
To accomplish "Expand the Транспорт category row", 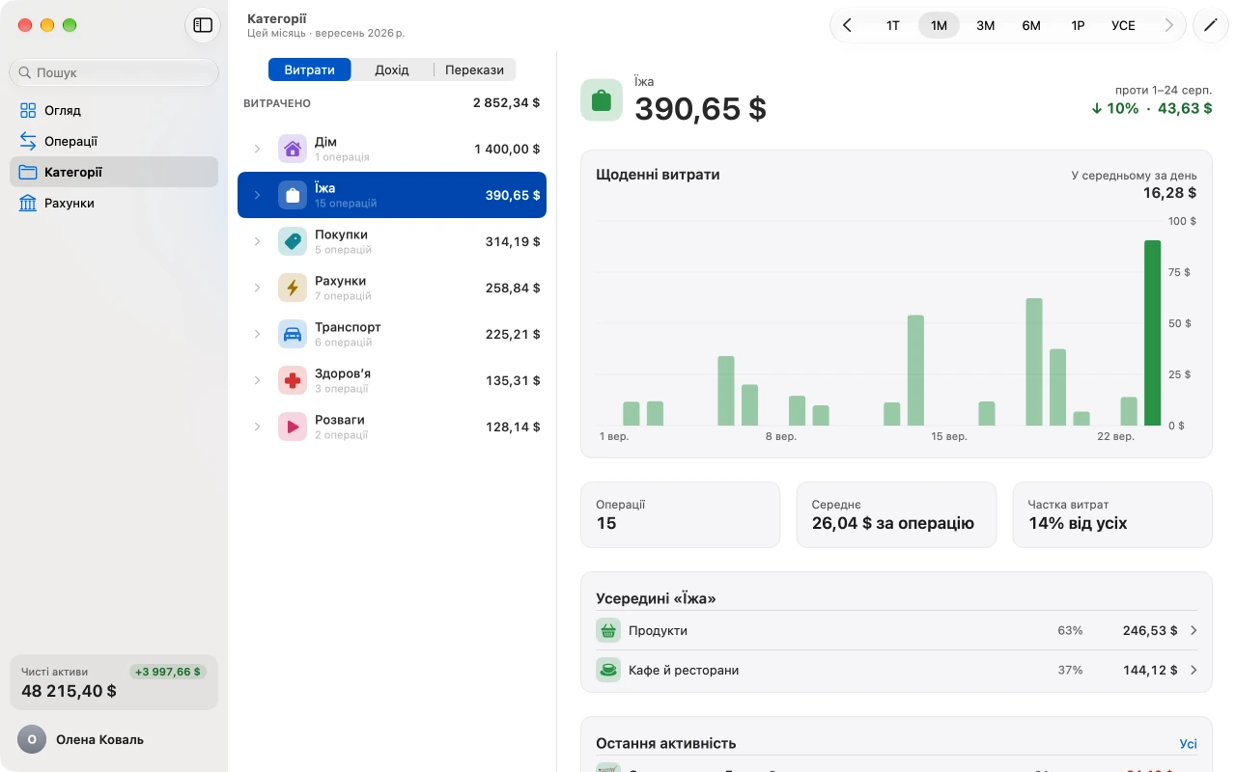I will pos(257,334).
